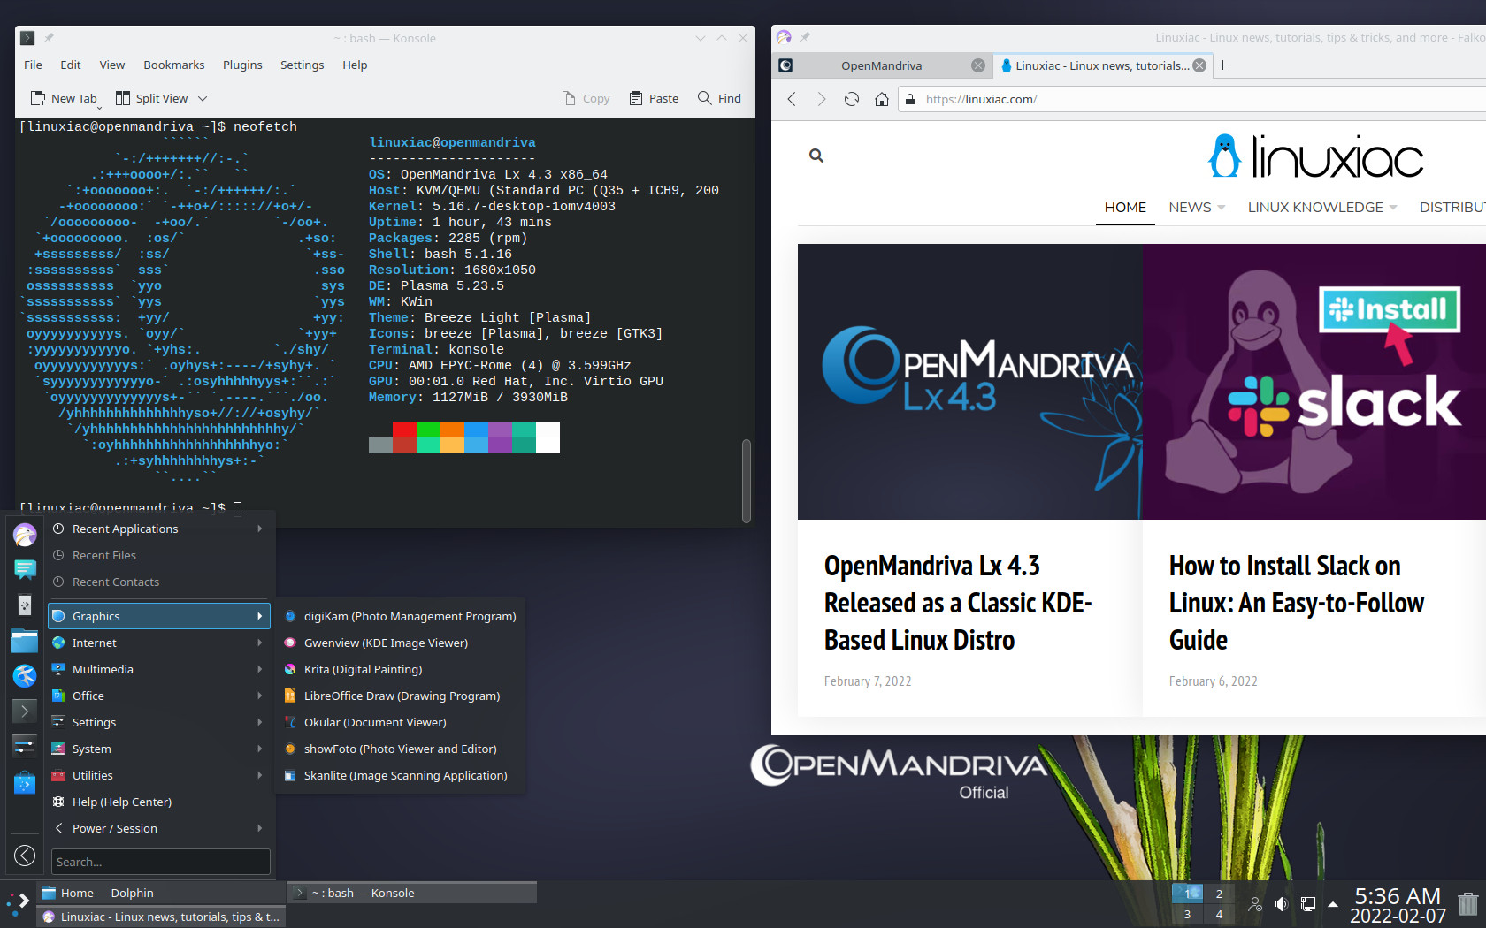This screenshot has width=1486, height=928.
Task: Launch Skanlite image scanning application
Action: click(x=401, y=775)
